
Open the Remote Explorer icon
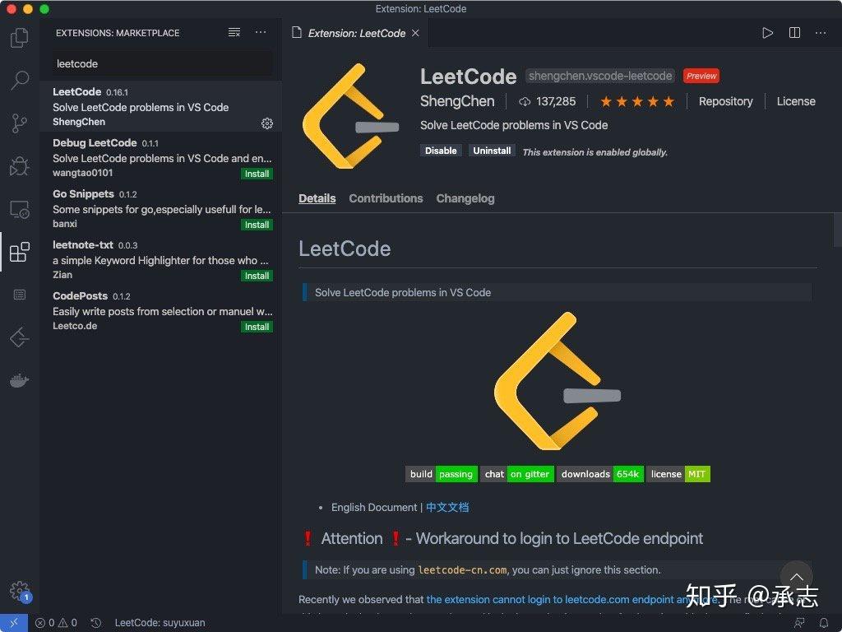pyautogui.click(x=20, y=209)
